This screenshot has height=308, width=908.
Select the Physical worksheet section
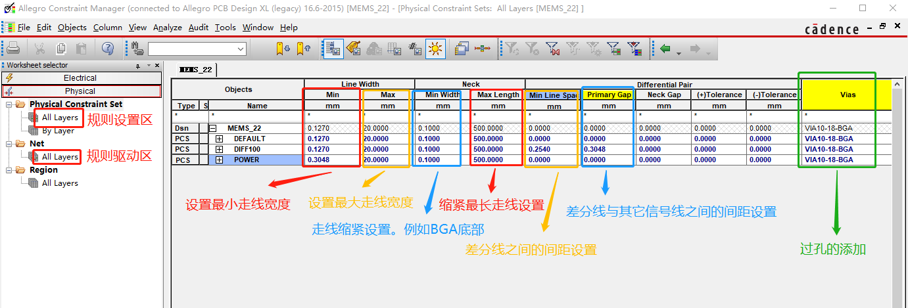tap(80, 91)
